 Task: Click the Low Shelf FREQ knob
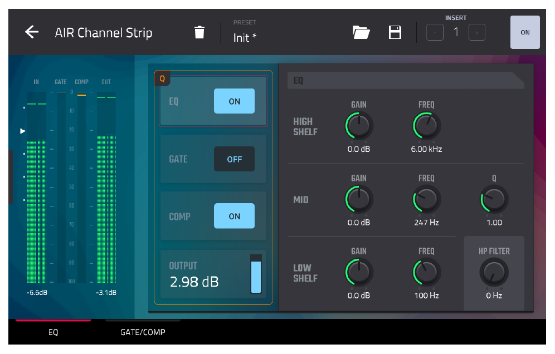pyautogui.click(x=426, y=272)
